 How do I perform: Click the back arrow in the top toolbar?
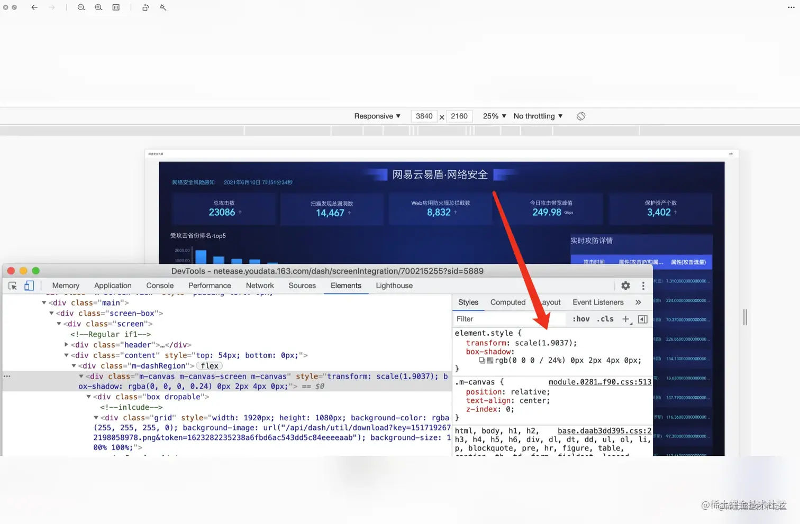(x=34, y=7)
